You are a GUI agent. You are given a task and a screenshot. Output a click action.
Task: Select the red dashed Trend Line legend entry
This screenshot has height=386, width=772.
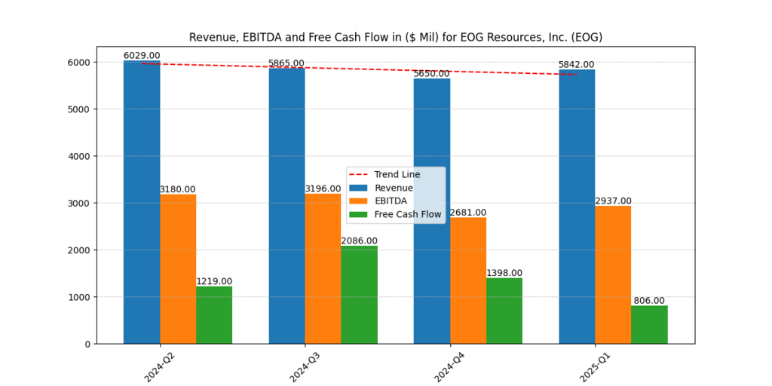point(396,174)
